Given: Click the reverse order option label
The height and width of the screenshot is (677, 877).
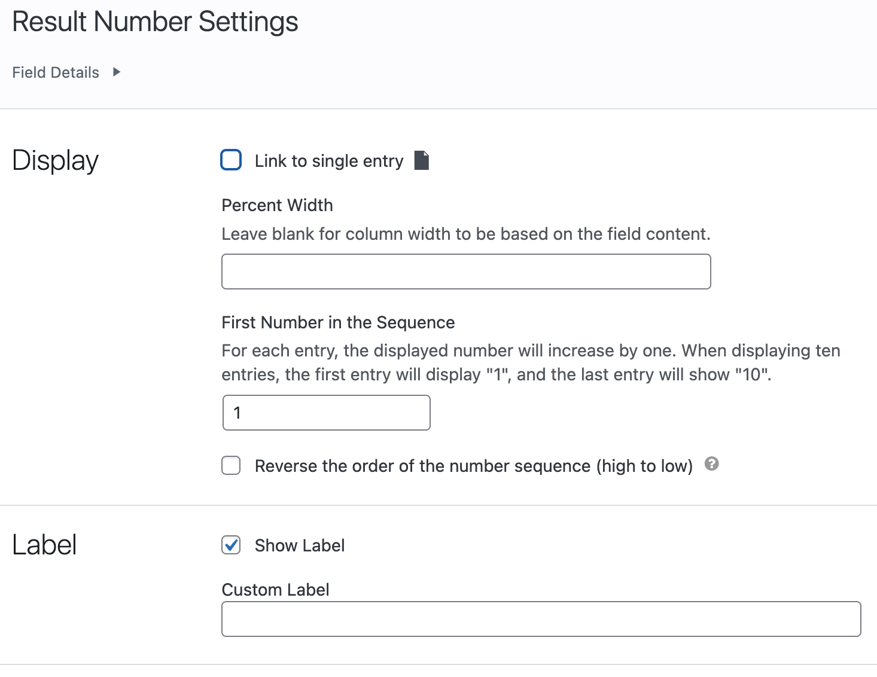Looking at the screenshot, I should click(473, 465).
